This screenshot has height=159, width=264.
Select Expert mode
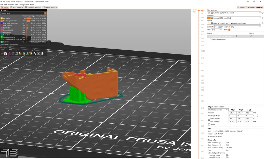point(260,7)
